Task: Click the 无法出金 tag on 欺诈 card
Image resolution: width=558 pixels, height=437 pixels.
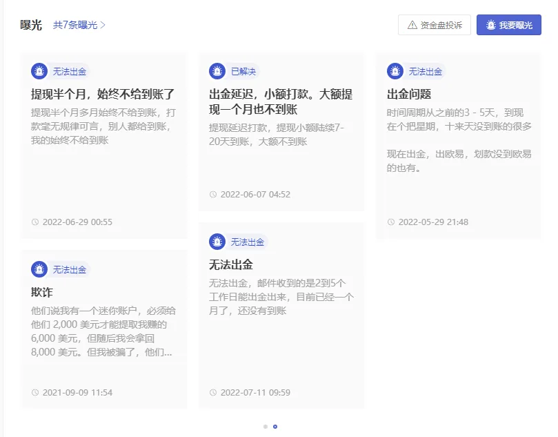Action: point(70,270)
